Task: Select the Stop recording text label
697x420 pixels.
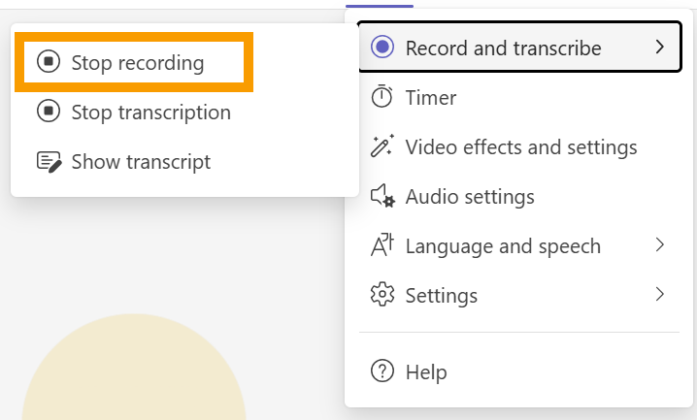Action: [x=137, y=63]
